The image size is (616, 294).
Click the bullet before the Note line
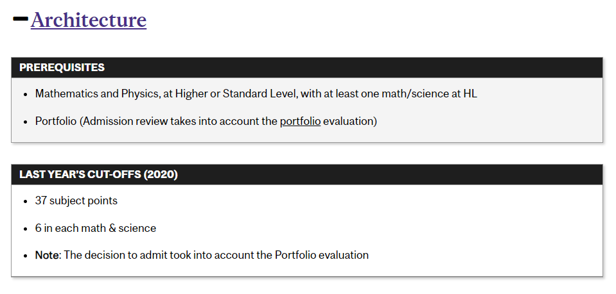pyautogui.click(x=26, y=256)
